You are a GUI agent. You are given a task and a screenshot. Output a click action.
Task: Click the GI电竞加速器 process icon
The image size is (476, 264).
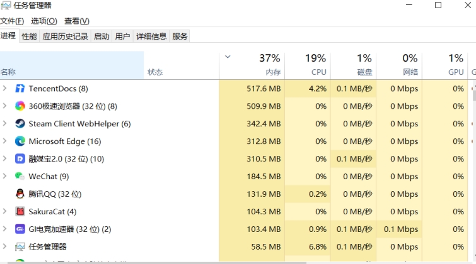20,229
